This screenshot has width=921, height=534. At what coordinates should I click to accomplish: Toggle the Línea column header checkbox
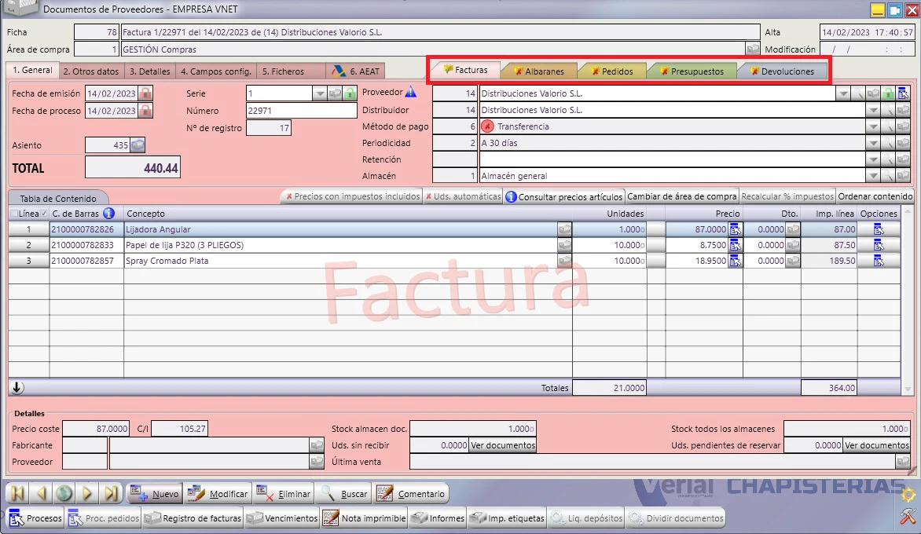tap(43, 213)
